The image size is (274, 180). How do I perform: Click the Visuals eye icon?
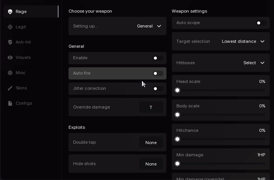point(10,58)
